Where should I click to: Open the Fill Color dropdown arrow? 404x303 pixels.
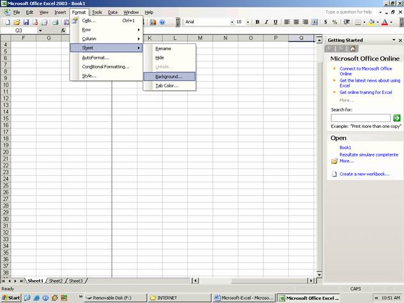point(378,22)
